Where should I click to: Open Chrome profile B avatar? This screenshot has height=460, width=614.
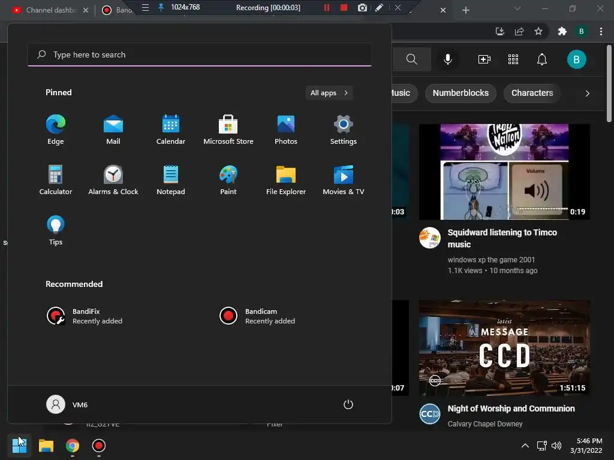(x=582, y=31)
